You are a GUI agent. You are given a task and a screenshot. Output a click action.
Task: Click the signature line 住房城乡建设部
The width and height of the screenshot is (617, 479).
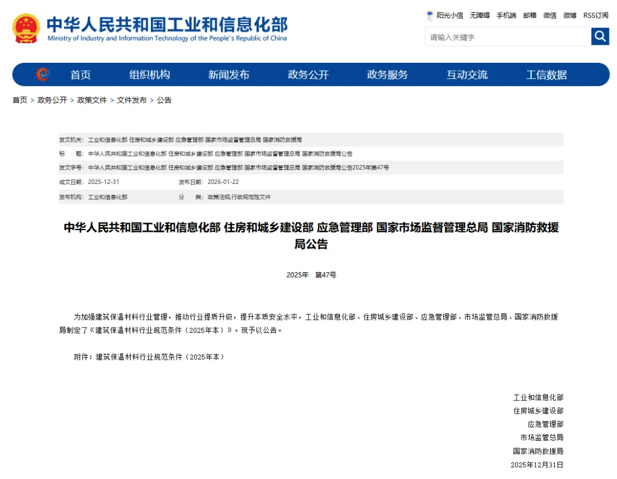[538, 410]
